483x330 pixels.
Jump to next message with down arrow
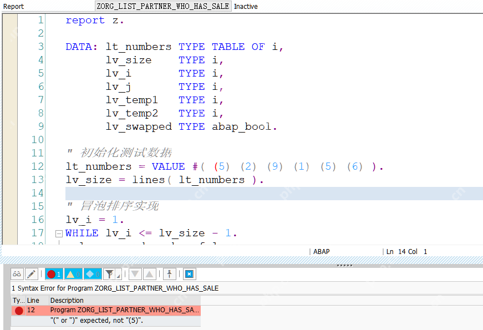pyautogui.click(x=135, y=274)
